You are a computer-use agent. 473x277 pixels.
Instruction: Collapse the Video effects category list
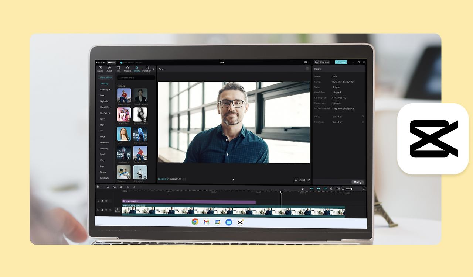pos(105,77)
